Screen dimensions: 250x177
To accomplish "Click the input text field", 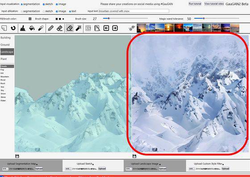I will [x=134, y=11].
